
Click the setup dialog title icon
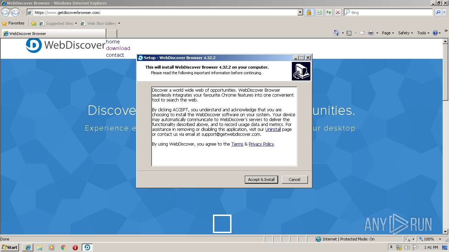(140, 58)
